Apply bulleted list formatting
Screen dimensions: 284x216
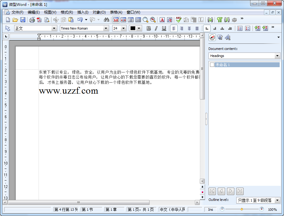(240, 28)
